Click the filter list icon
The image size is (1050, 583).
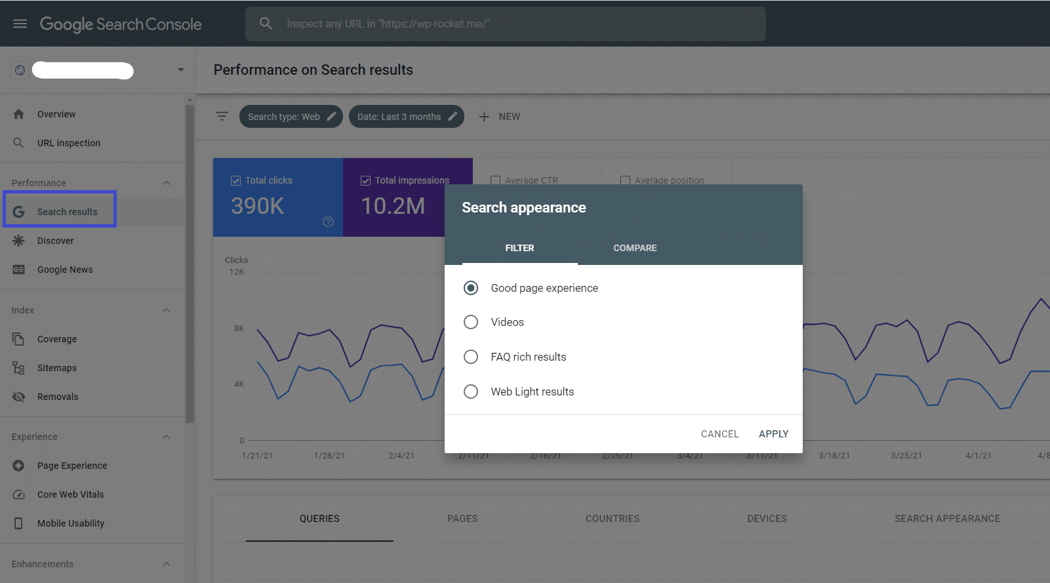(222, 117)
